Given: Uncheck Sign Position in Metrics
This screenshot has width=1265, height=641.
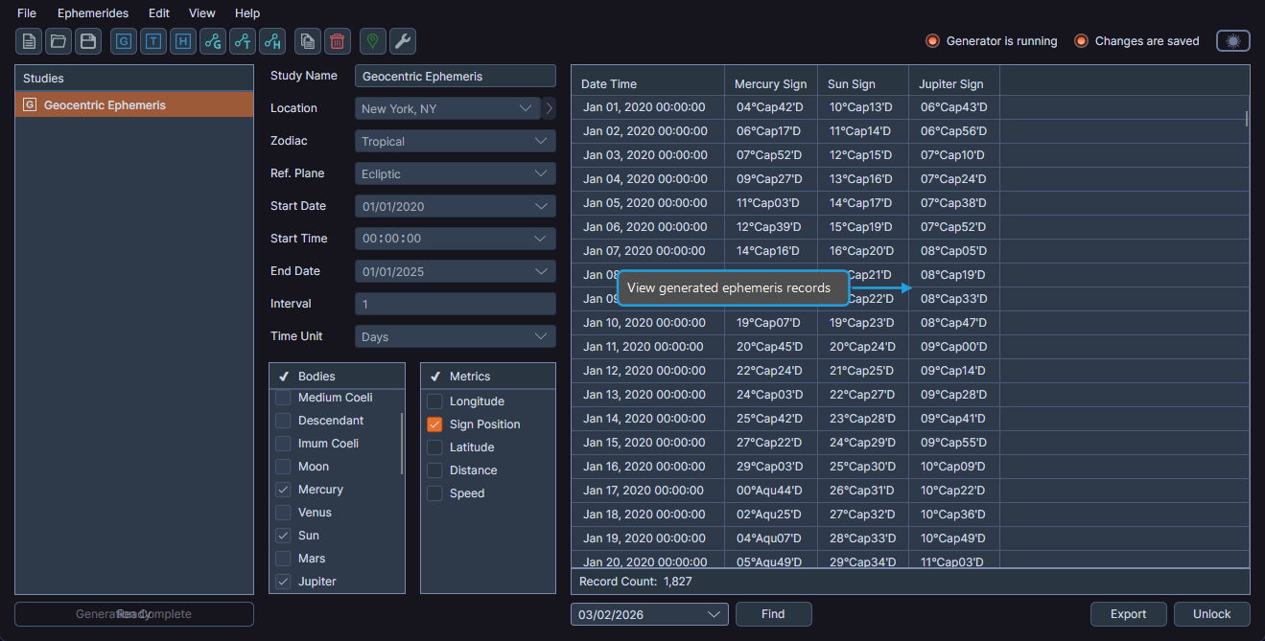Looking at the screenshot, I should point(434,424).
